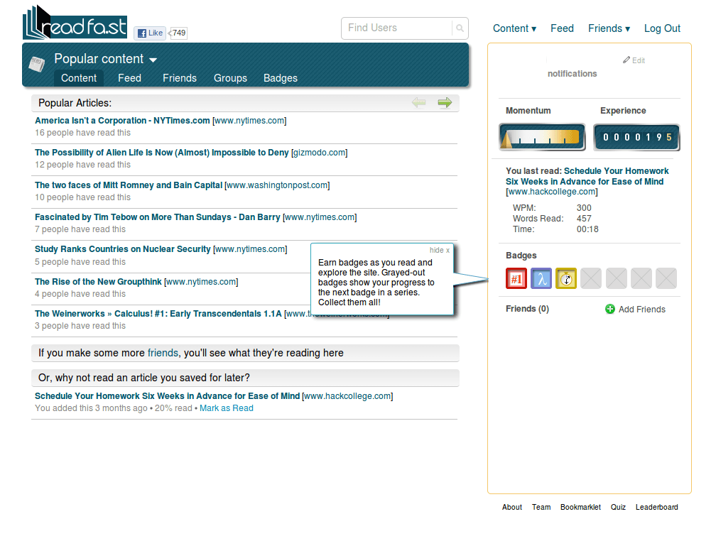The width and height of the screenshot is (716, 541).
Task: Click the Find Users search field
Action: pyautogui.click(x=396, y=28)
